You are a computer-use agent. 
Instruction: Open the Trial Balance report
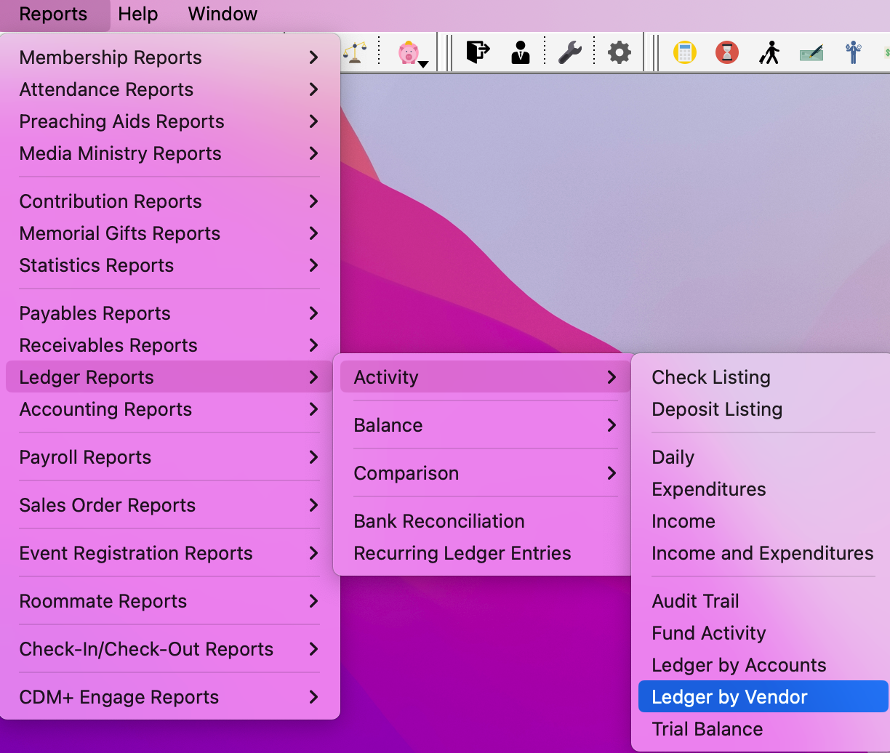tap(707, 729)
